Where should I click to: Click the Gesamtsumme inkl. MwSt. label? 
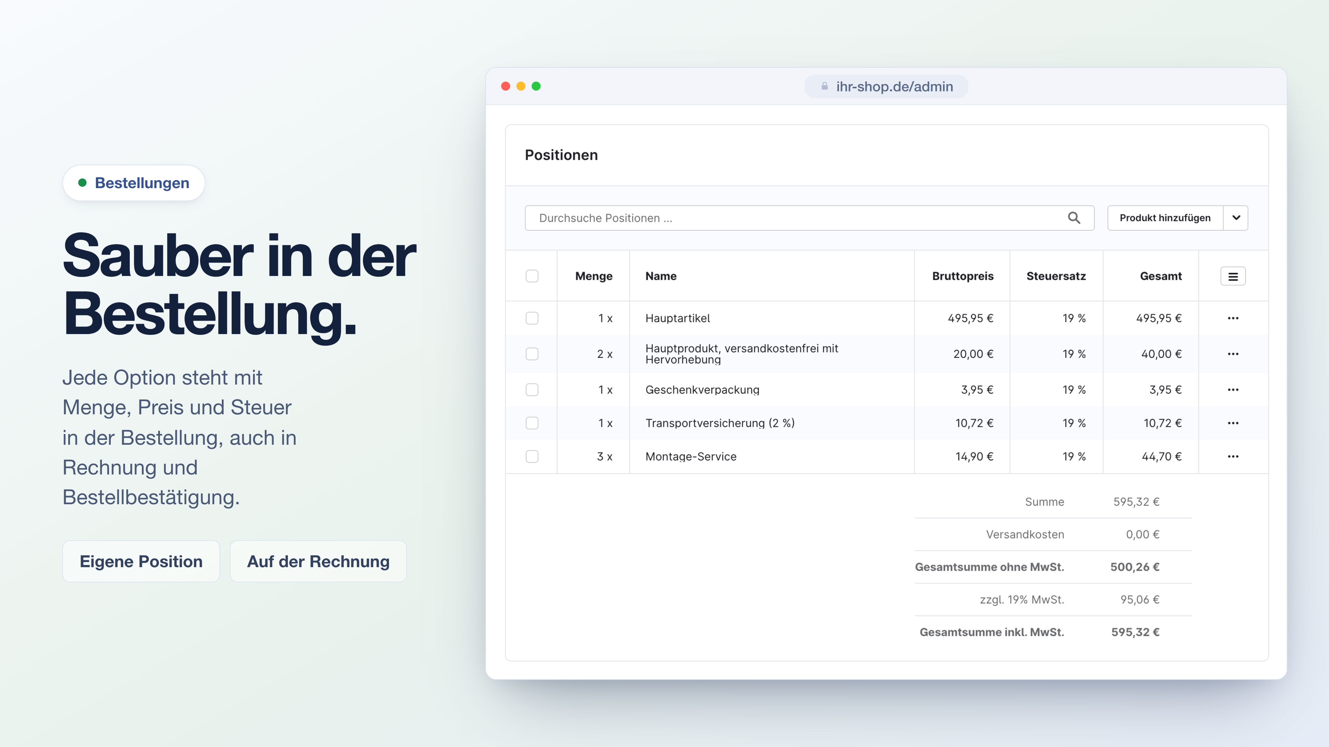point(992,632)
